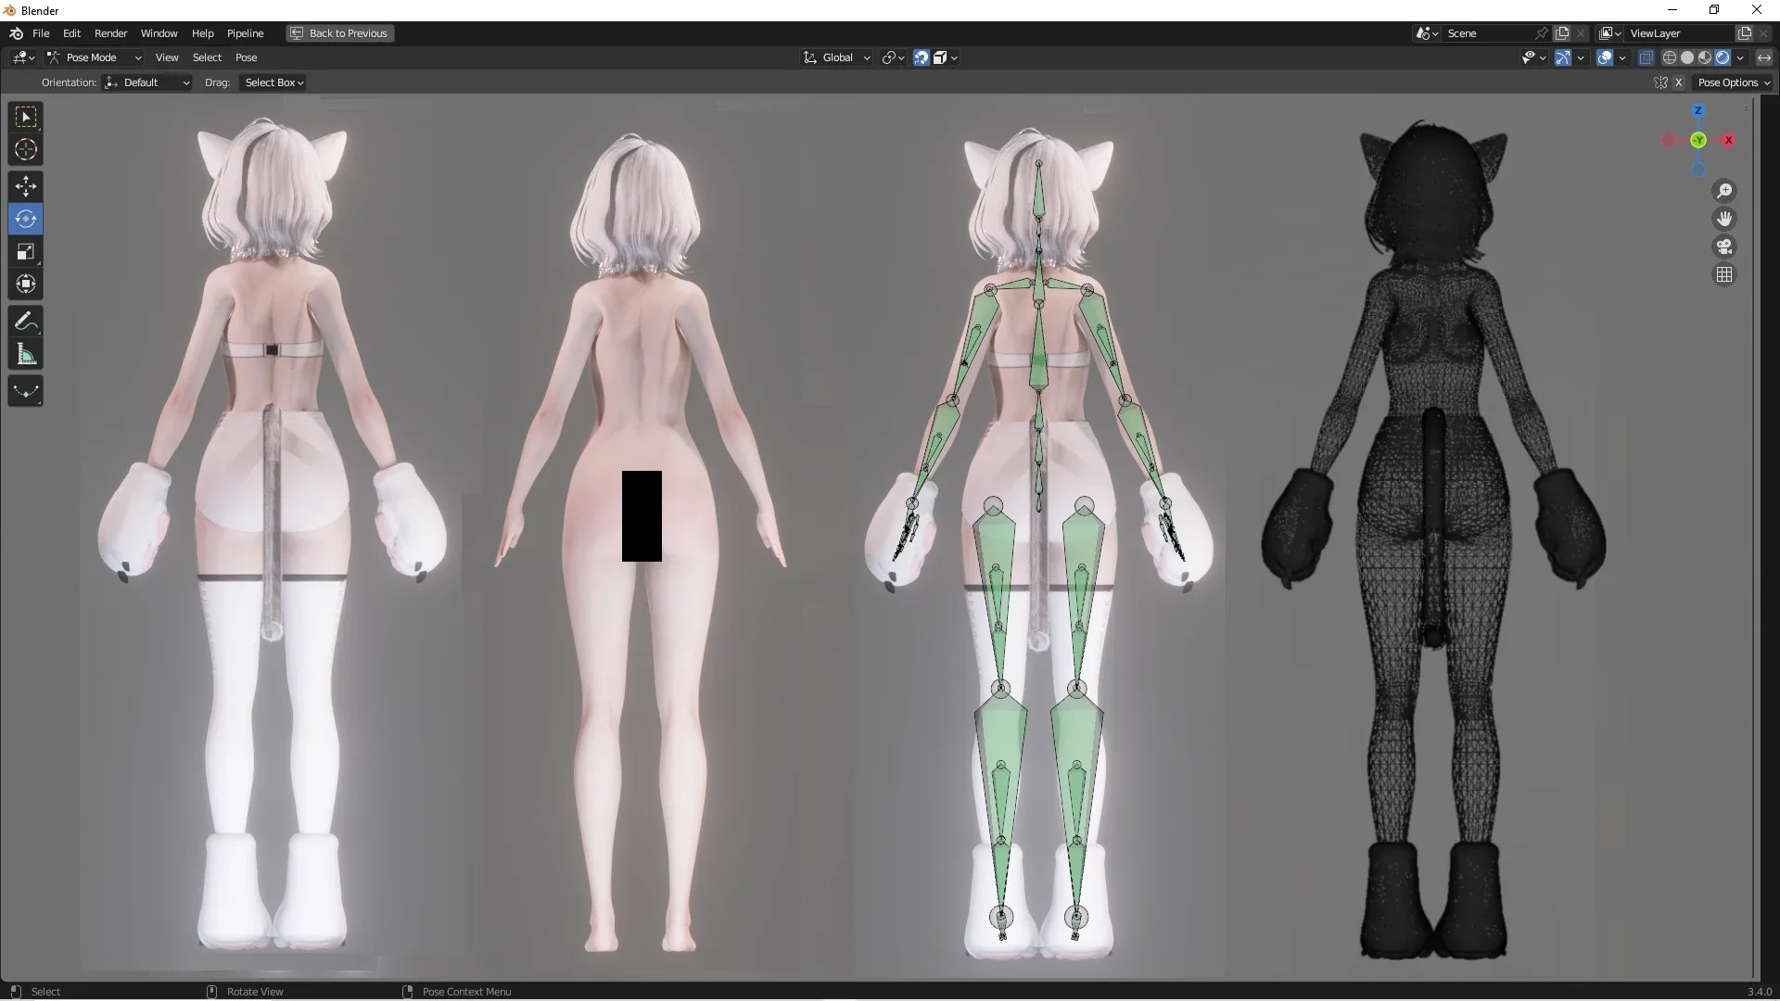The width and height of the screenshot is (1780, 1001).
Task: Activate the Annotate tool
Action: (x=25, y=321)
